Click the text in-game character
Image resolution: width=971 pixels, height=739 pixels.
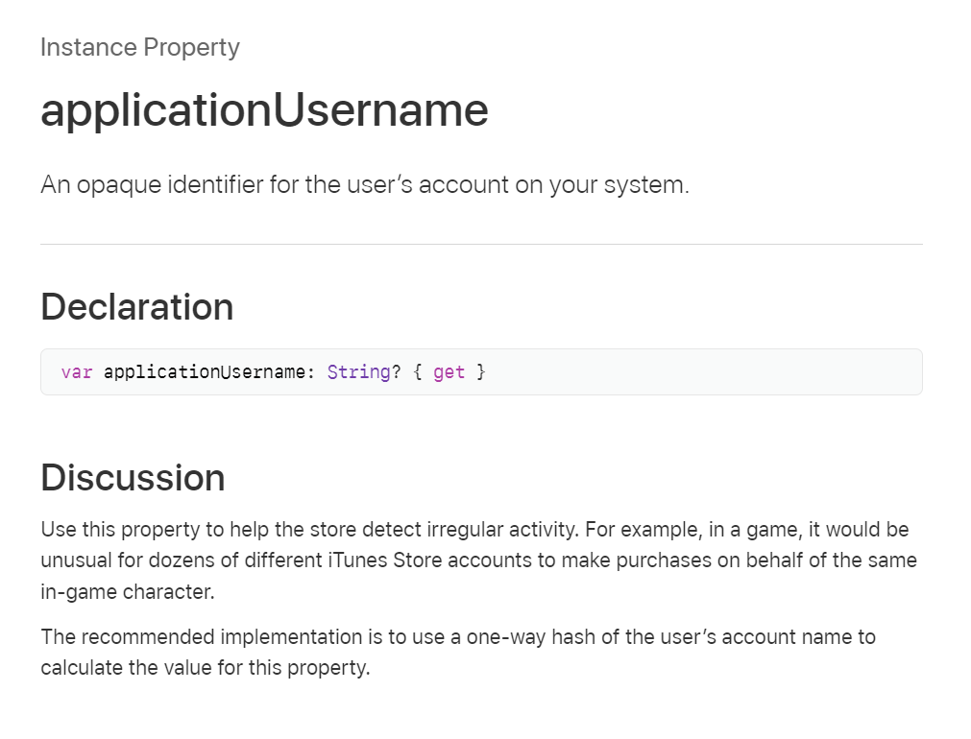pyautogui.click(x=128, y=592)
